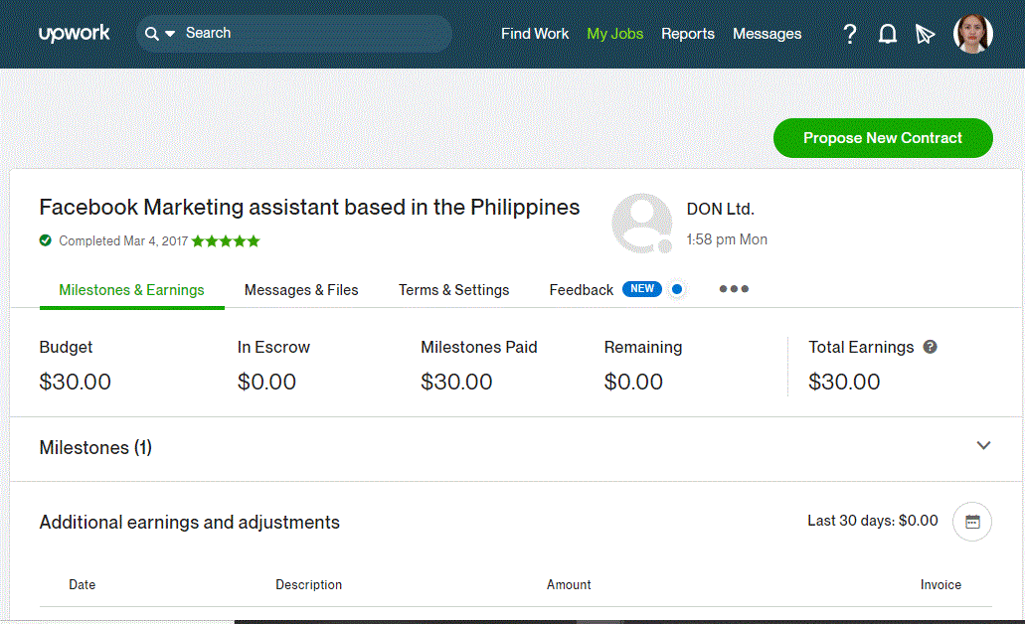This screenshot has height=624, width=1025.
Task: Open notifications via the bell icon
Action: point(887,34)
